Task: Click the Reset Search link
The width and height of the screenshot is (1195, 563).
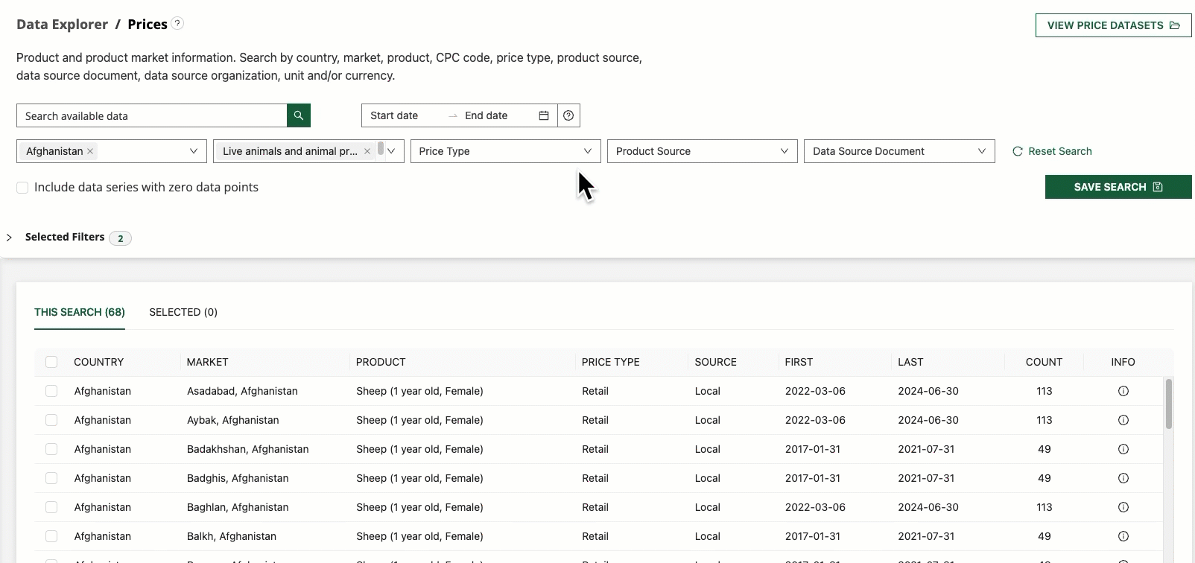Action: pyautogui.click(x=1052, y=151)
